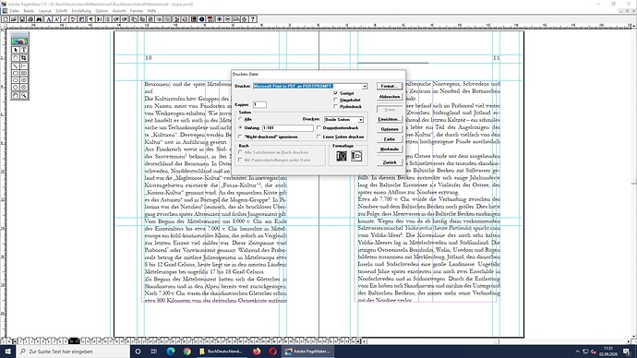This screenshot has width=637, height=358.
Task: Click the Zoom In toolbar icon
Action: point(220,19)
